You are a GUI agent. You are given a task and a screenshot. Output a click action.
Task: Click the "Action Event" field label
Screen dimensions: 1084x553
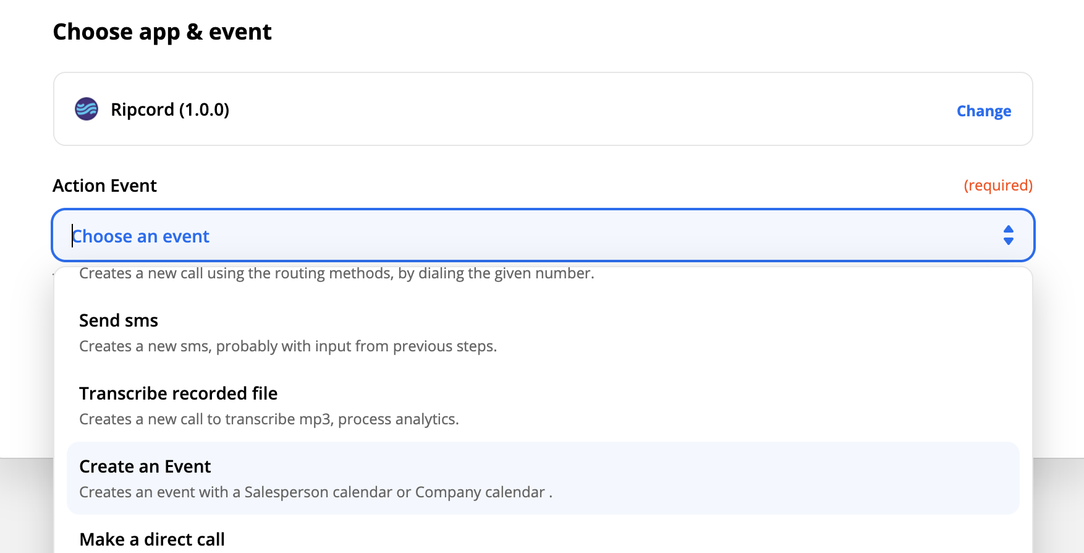[x=104, y=186]
